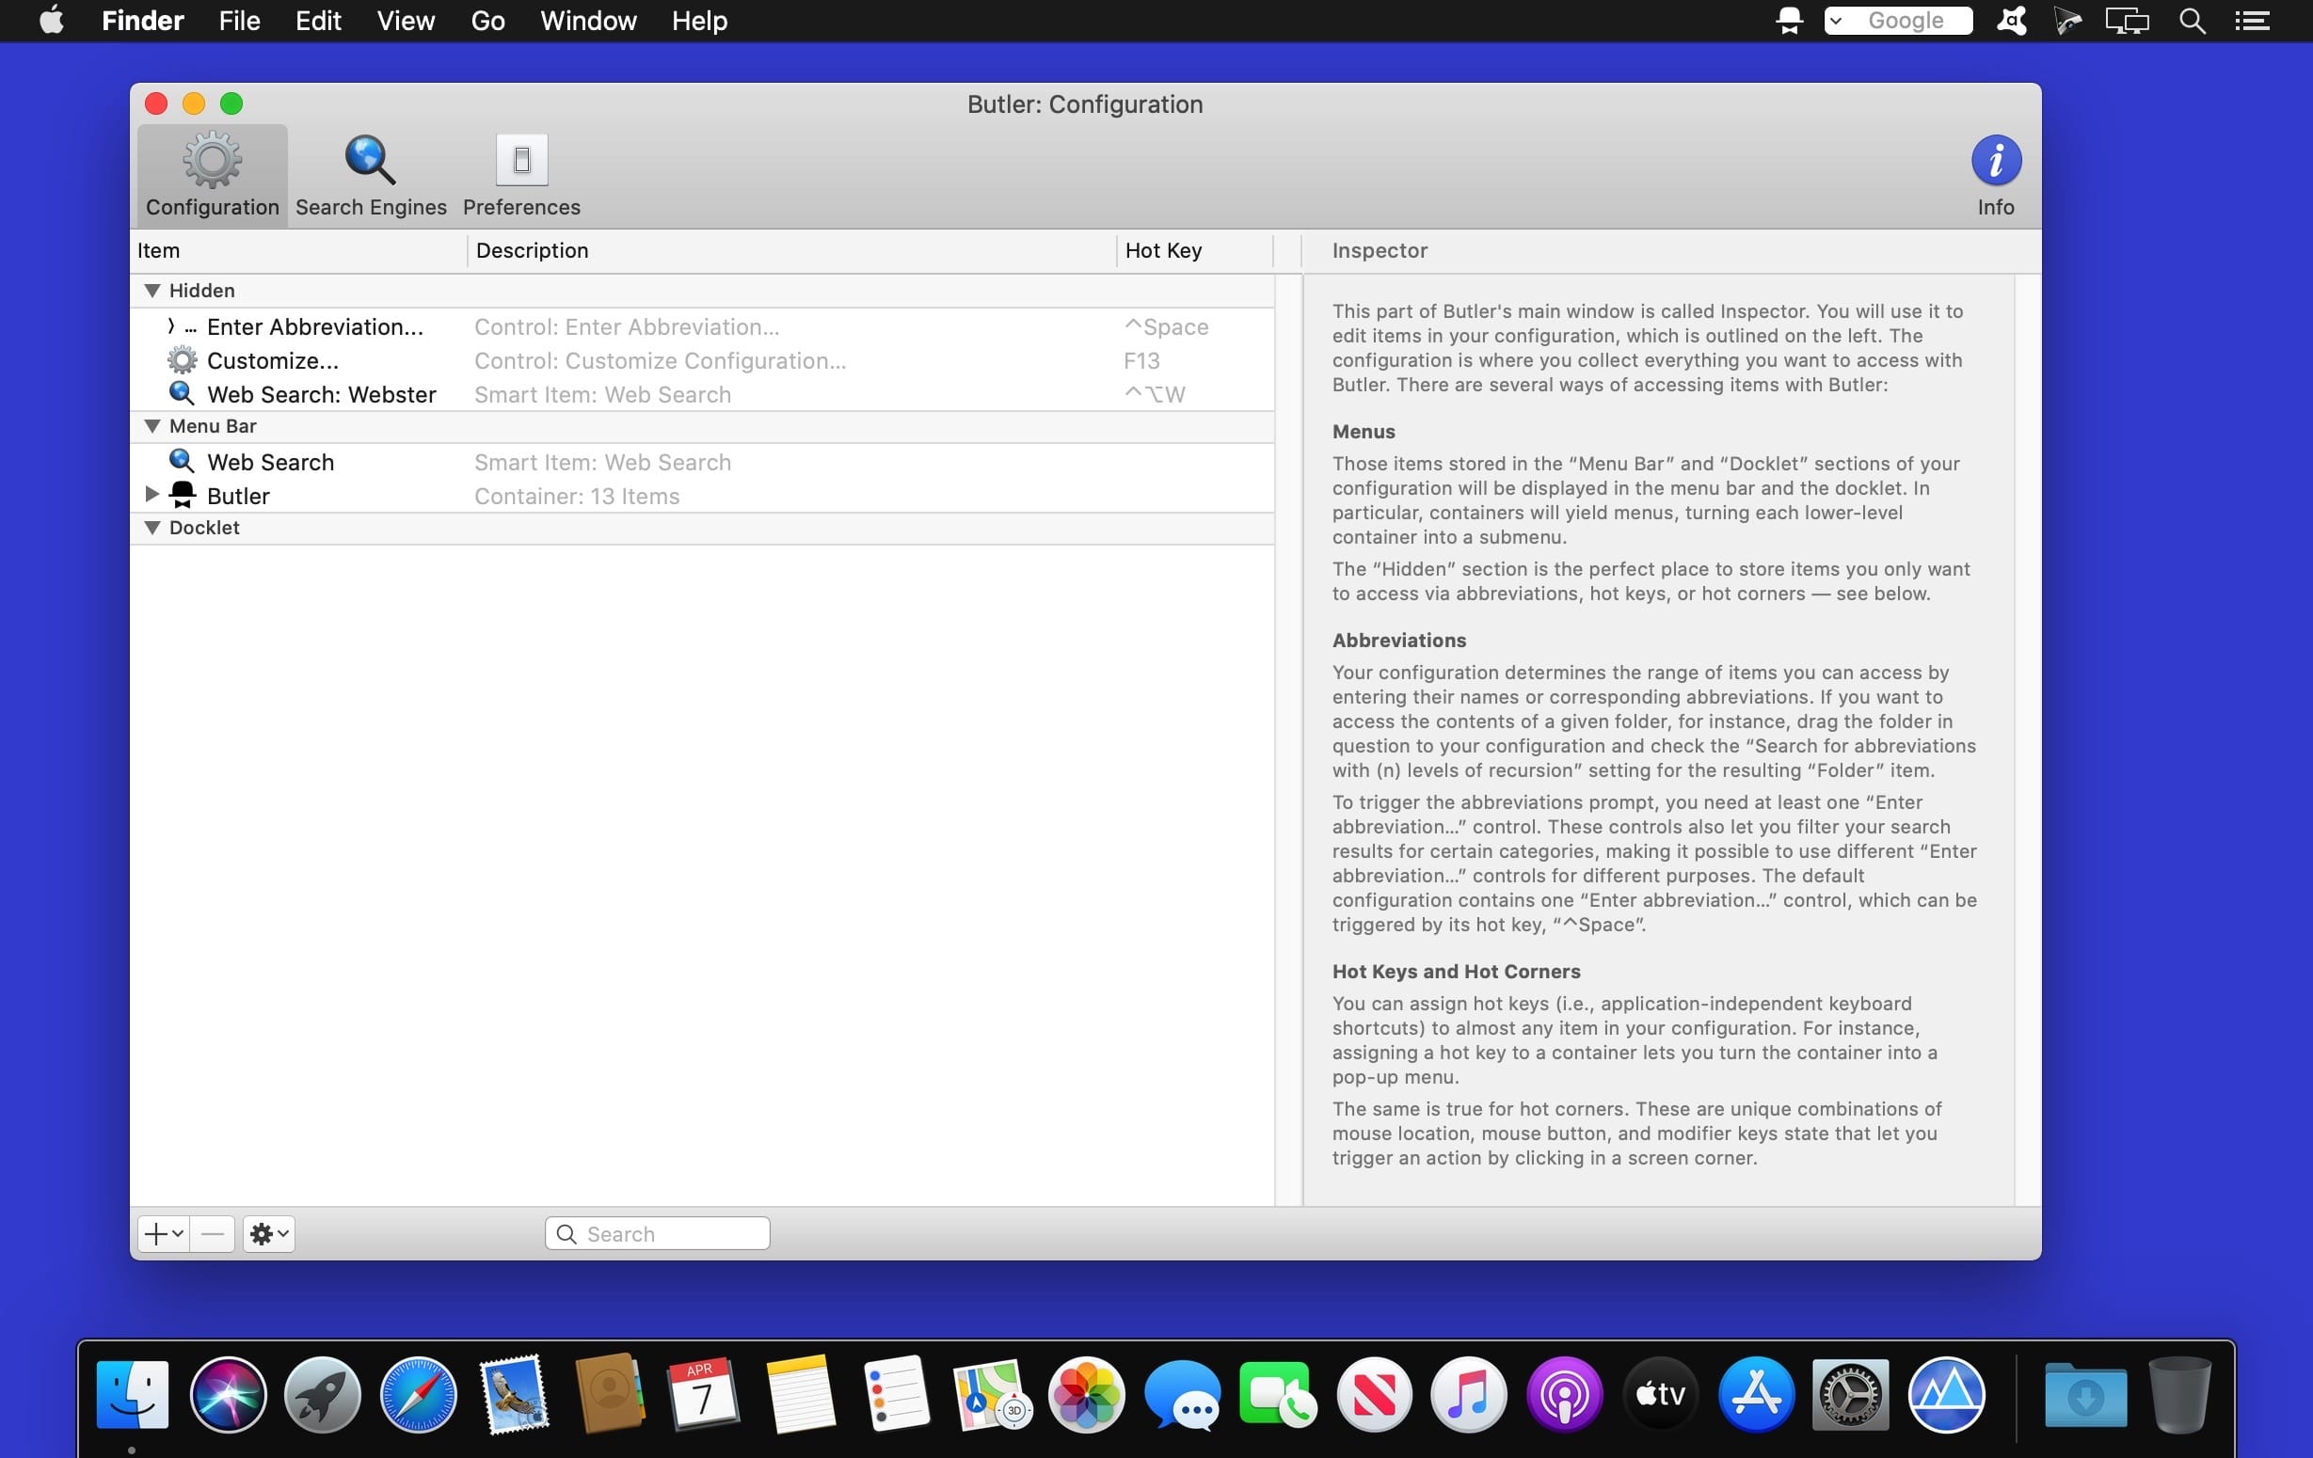The width and height of the screenshot is (2313, 1458).
Task: Open the gear action dropdown menu
Action: (x=268, y=1233)
